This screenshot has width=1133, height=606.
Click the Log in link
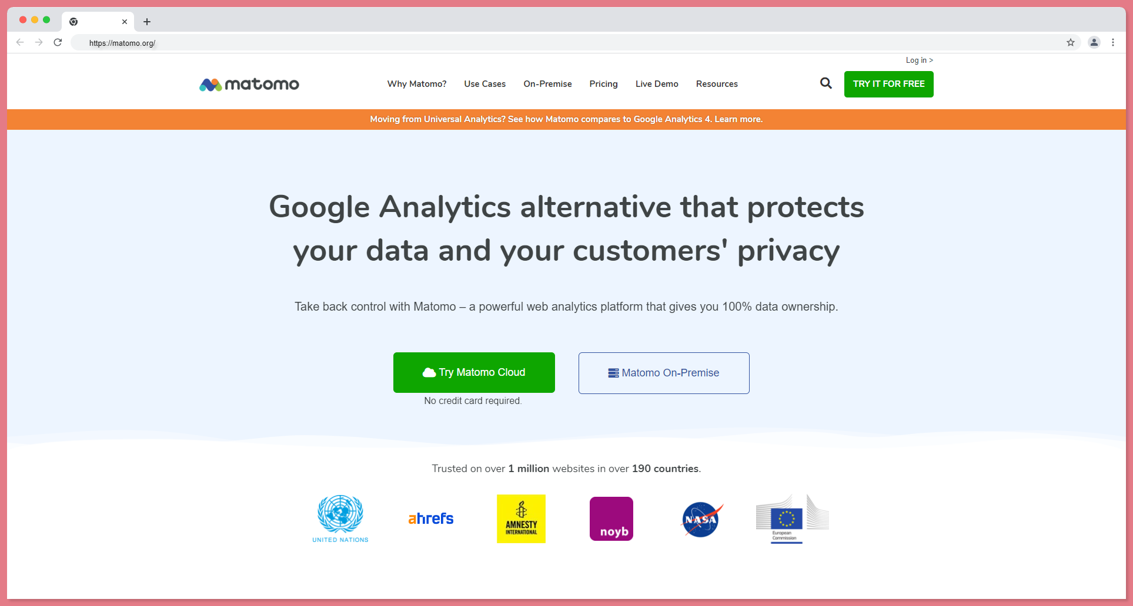pos(920,60)
